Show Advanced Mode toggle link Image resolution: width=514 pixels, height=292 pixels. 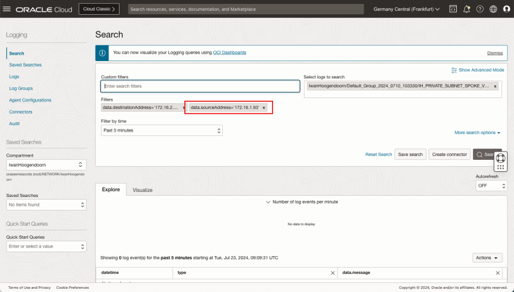point(477,69)
